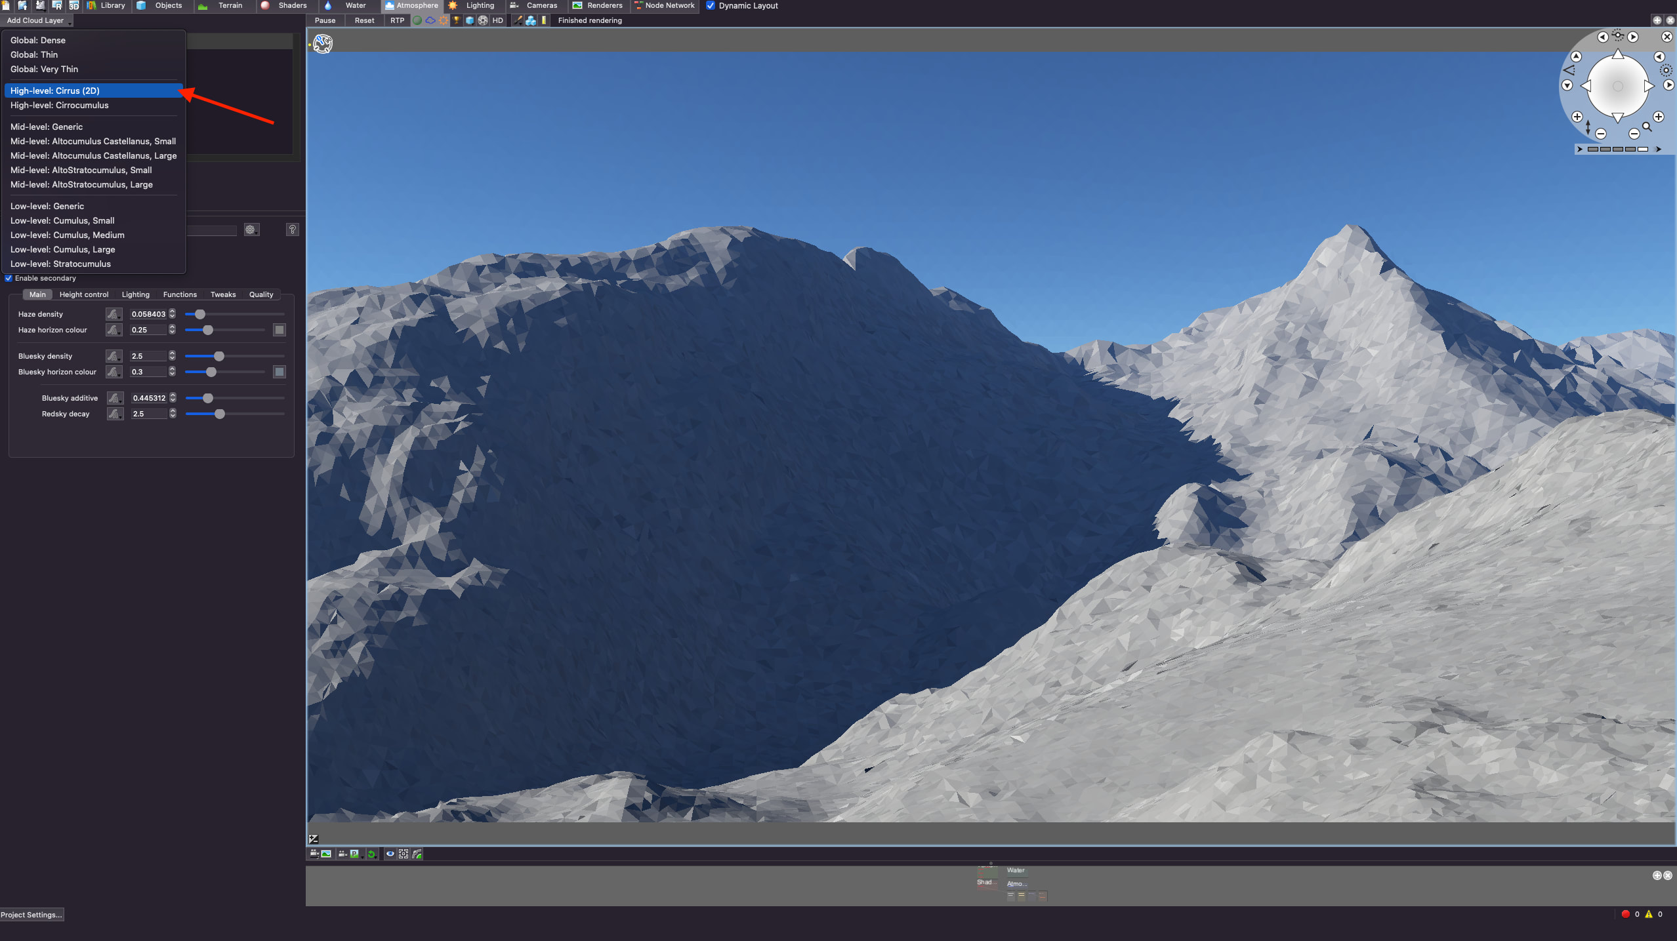Image resolution: width=1677 pixels, height=941 pixels.
Task: Click the trophy icon in the preview toolbar
Action: point(457,20)
